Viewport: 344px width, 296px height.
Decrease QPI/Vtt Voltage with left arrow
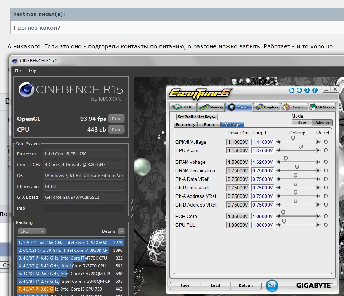(x=278, y=142)
